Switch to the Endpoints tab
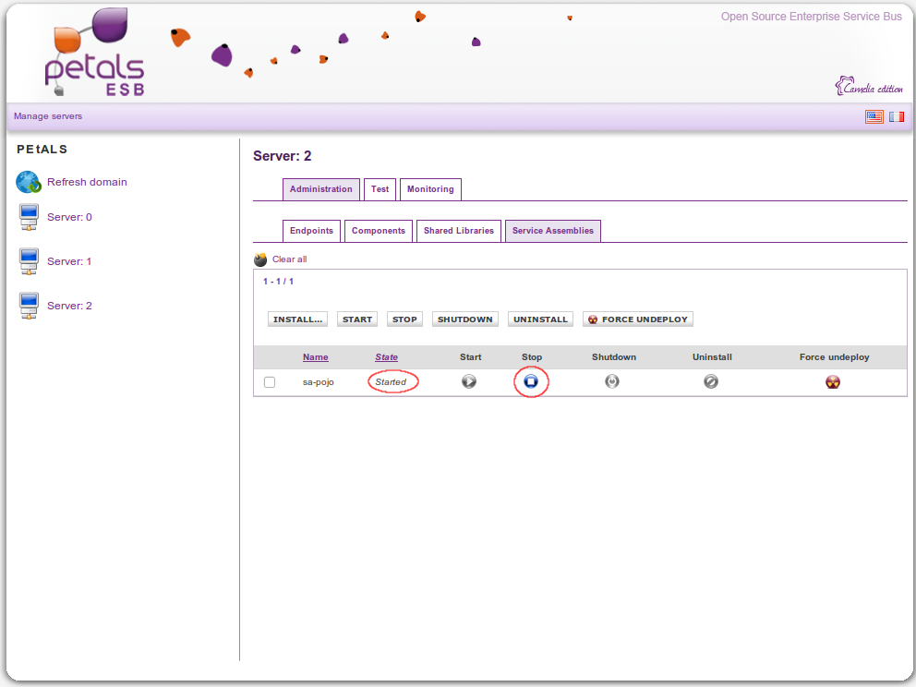The image size is (916, 687). coord(311,231)
